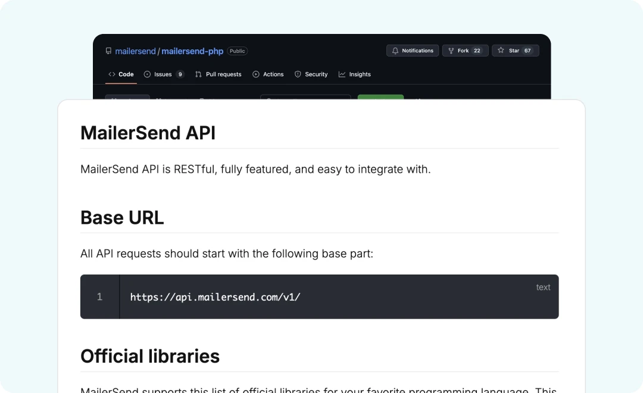The width and height of the screenshot is (643, 393).
Task: Click the repository book icon beside mailersend
Action: click(x=108, y=51)
